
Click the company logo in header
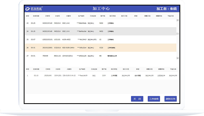[34, 9]
